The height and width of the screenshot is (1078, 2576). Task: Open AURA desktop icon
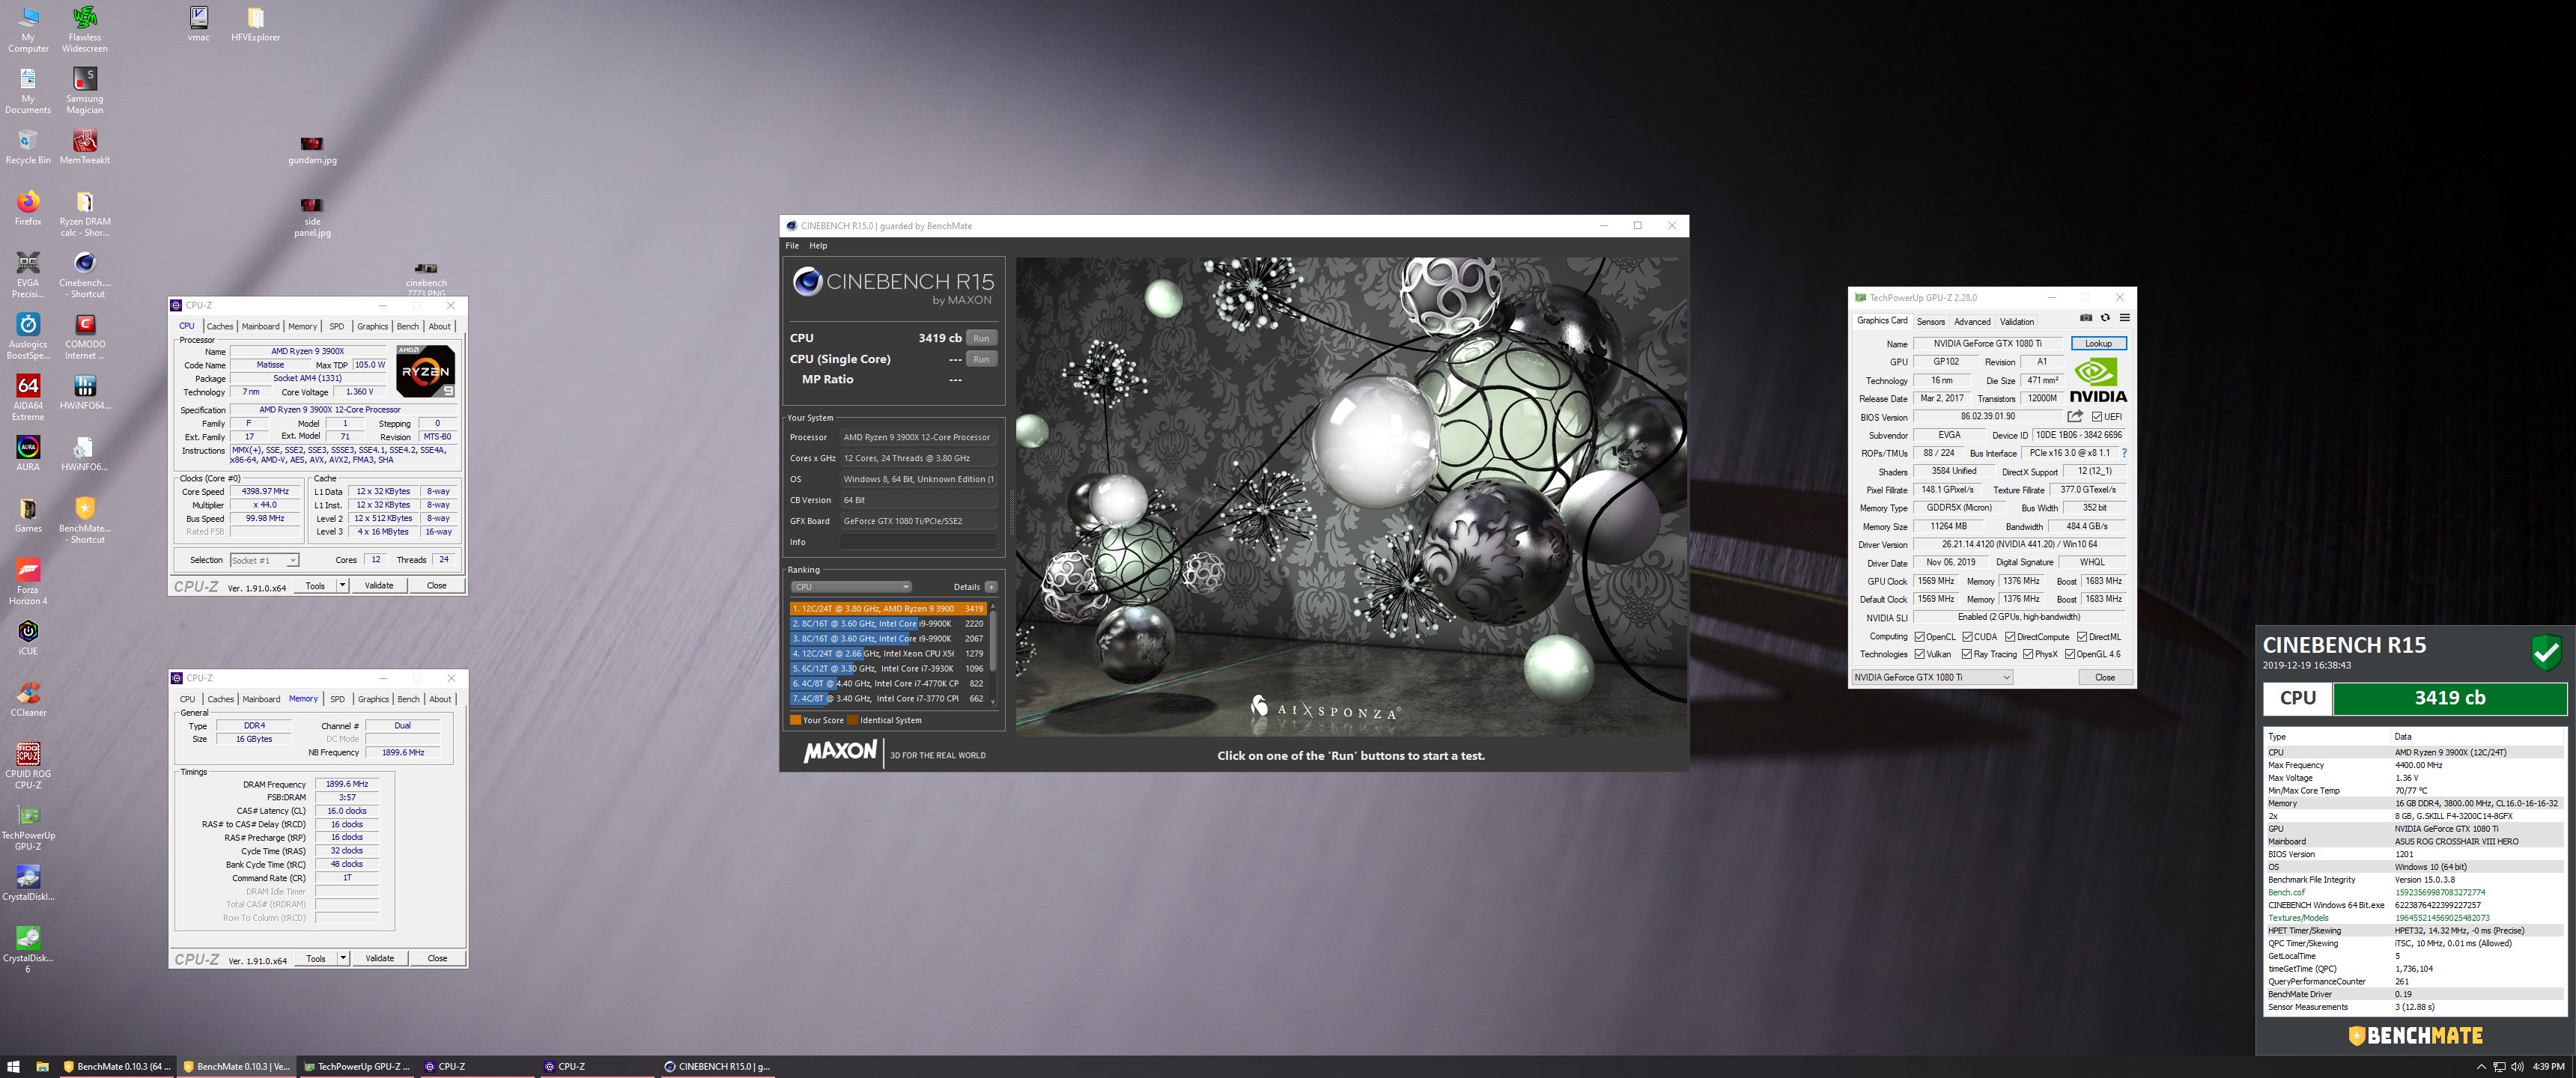[x=28, y=453]
